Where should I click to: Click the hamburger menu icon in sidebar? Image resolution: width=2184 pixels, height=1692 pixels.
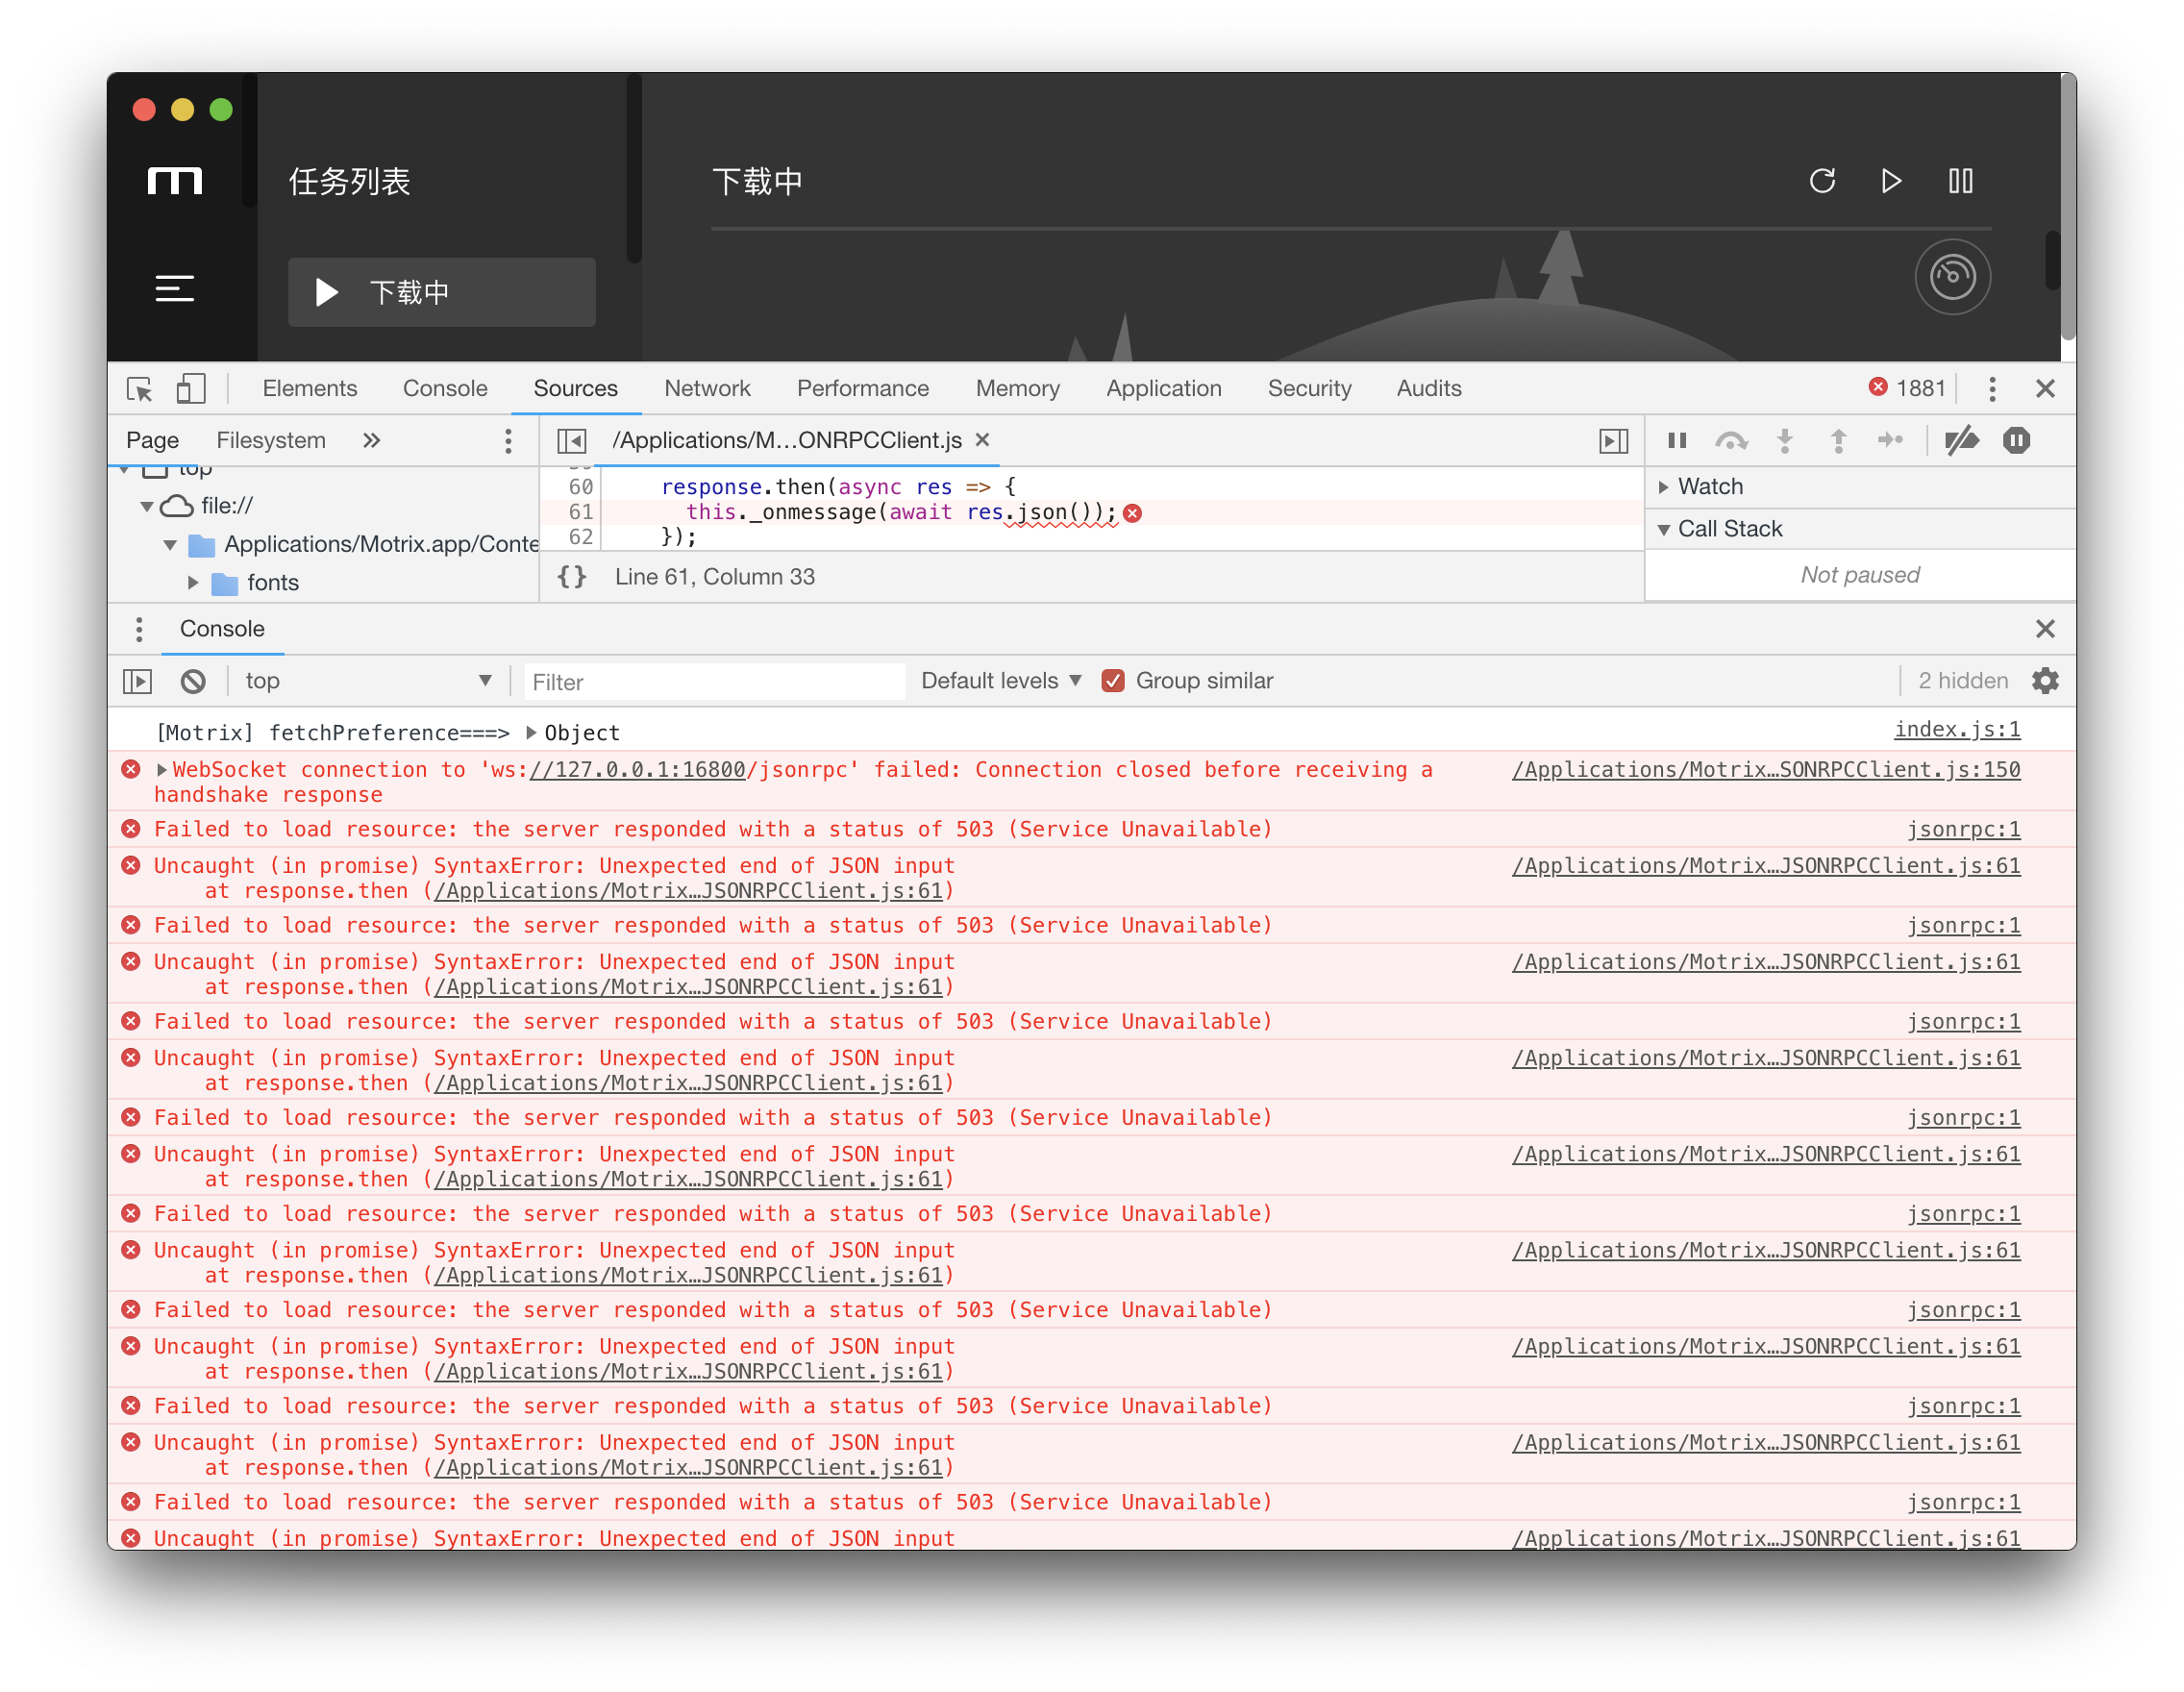[175, 289]
